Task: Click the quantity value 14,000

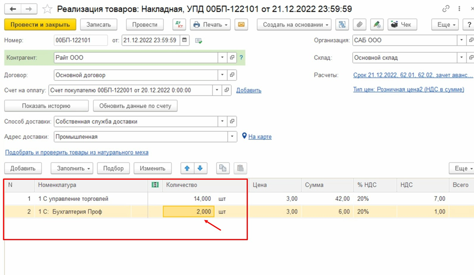Action: pyautogui.click(x=202, y=199)
